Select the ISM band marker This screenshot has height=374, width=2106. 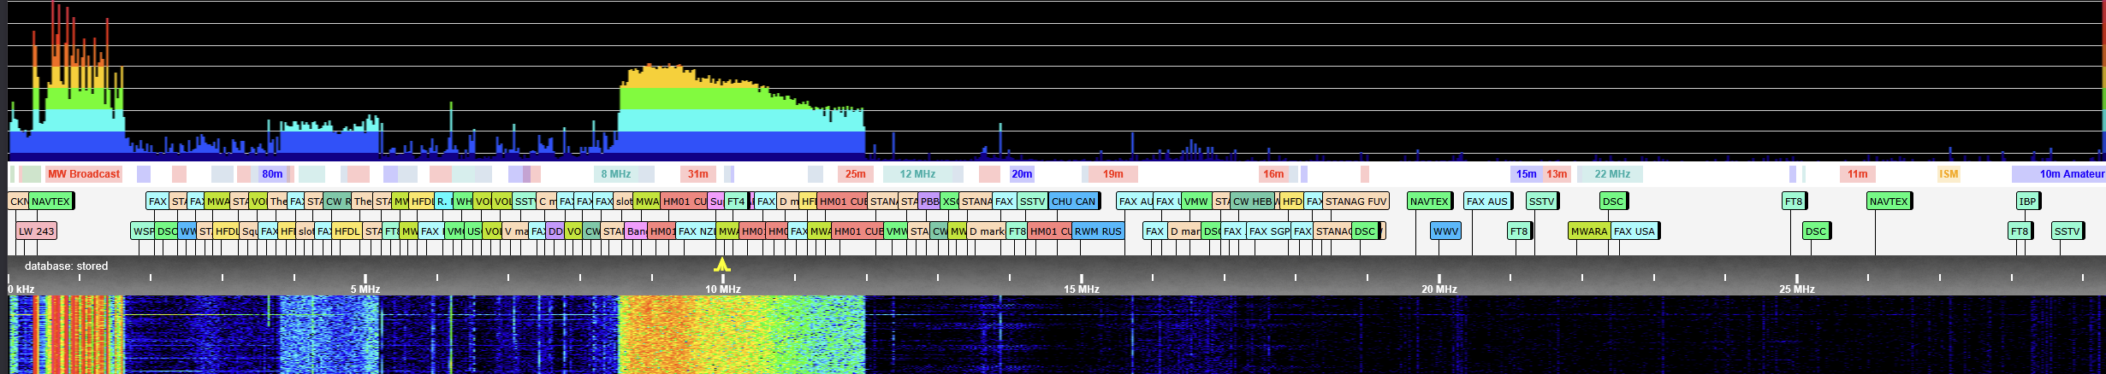coord(1949,174)
